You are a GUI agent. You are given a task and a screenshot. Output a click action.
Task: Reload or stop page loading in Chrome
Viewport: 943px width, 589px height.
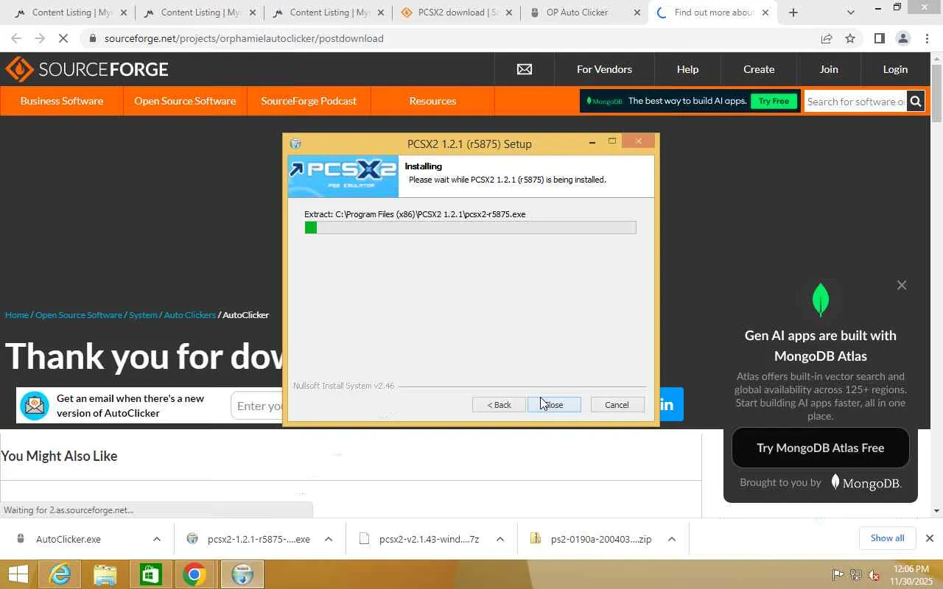pyautogui.click(x=62, y=38)
